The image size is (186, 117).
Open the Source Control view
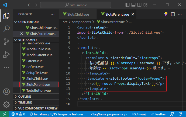[x=6, y=42]
